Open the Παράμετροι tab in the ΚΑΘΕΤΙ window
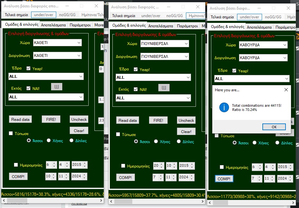 80,25
